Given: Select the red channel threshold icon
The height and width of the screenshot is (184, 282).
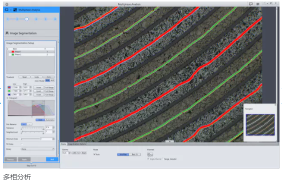Looking at the screenshot, I should tap(9, 87).
